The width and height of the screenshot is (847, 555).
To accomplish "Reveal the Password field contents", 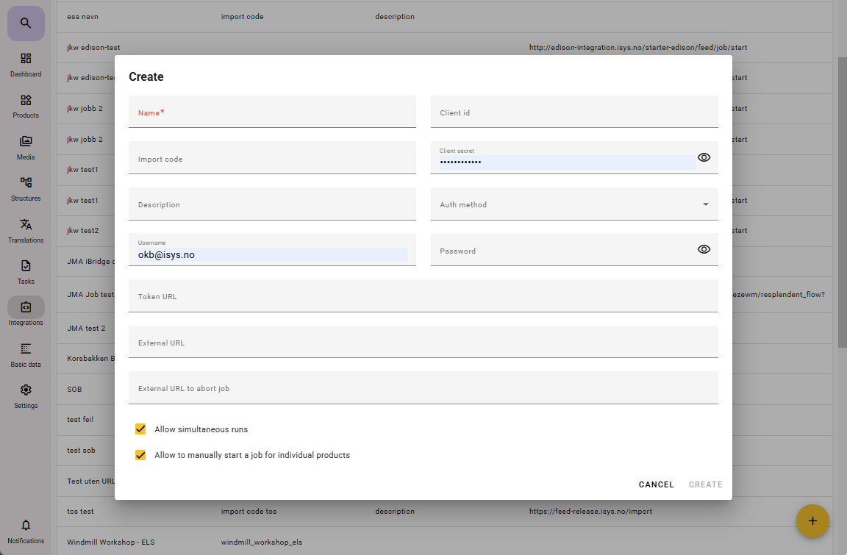I will coord(704,249).
